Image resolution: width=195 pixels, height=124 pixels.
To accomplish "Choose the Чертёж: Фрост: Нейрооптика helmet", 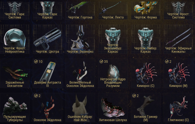I will tap(15, 39).
